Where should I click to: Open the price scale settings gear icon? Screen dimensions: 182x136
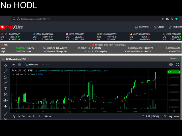[x=174, y=111]
